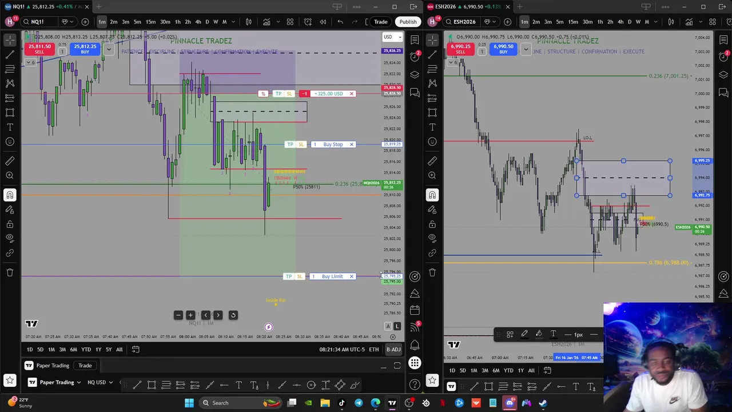The image size is (732, 412).
Task: Reset the NQ1! chart view
Action: click(233, 315)
